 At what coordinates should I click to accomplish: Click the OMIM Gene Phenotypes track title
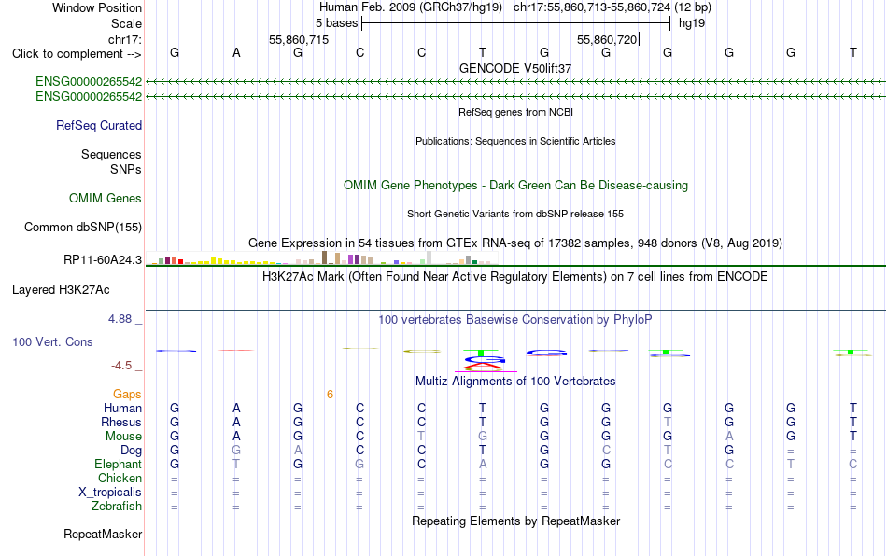tap(516, 186)
